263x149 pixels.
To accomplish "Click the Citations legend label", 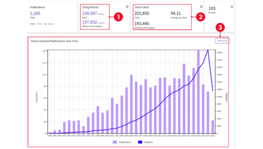I will (149, 142).
